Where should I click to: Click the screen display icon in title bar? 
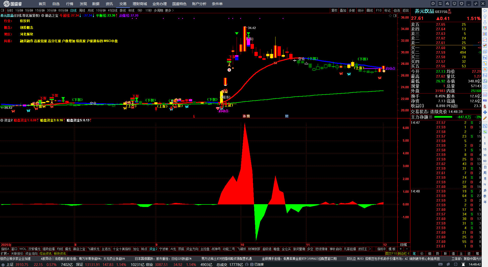tap(454, 4)
